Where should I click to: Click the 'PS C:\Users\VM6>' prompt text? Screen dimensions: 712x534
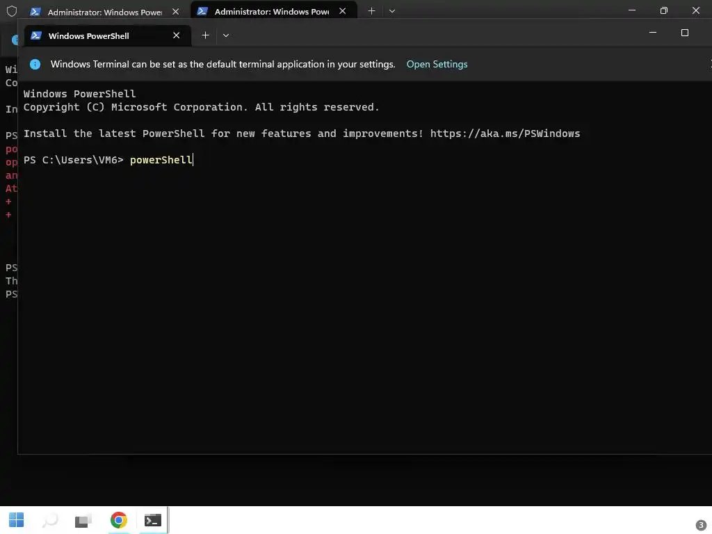74,160
